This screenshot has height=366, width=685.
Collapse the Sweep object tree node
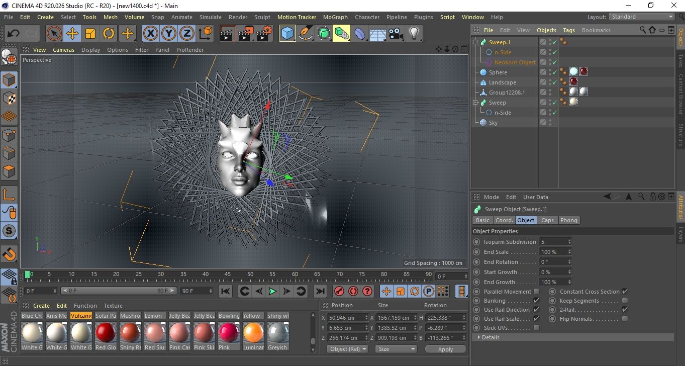[x=475, y=103]
